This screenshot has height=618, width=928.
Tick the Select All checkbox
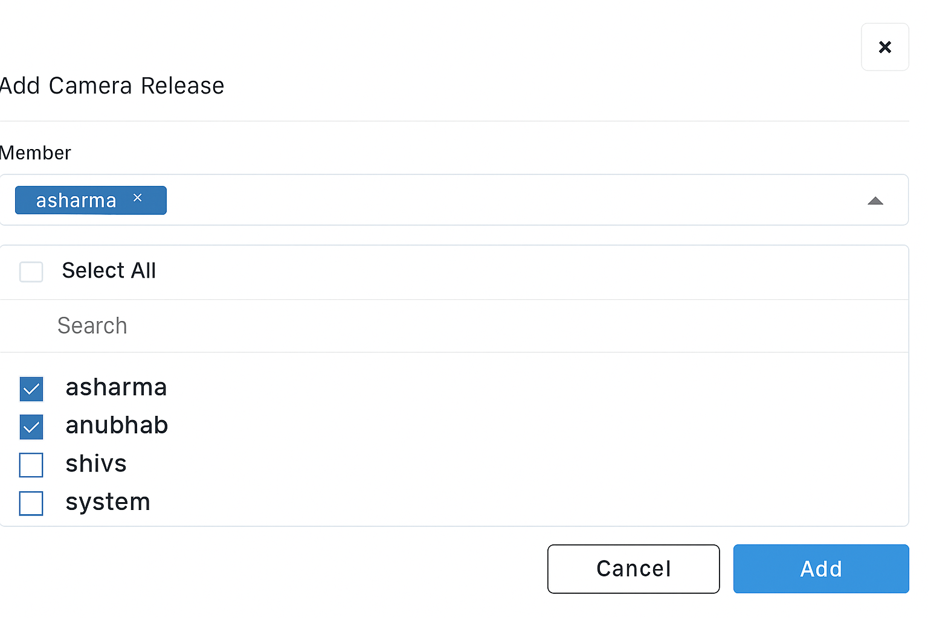[x=31, y=272]
